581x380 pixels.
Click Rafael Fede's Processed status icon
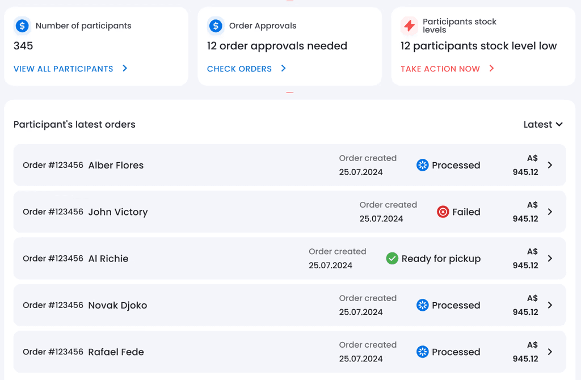coord(422,352)
